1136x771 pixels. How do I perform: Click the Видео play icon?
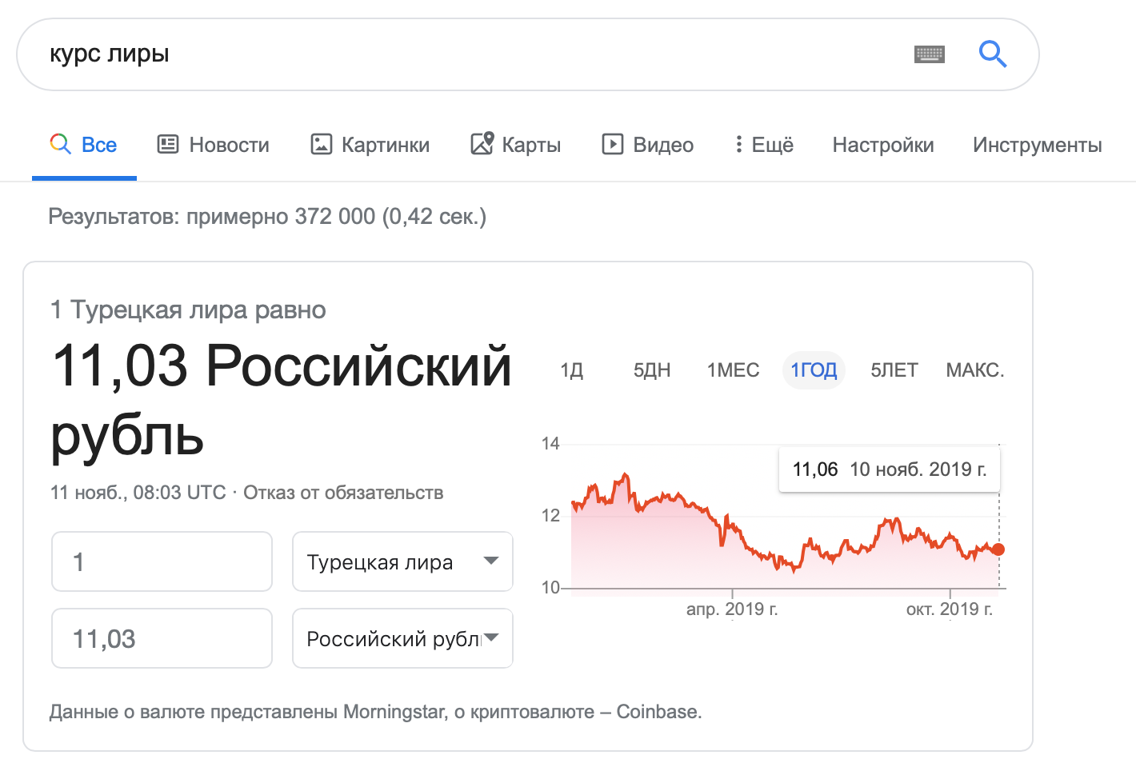click(612, 144)
